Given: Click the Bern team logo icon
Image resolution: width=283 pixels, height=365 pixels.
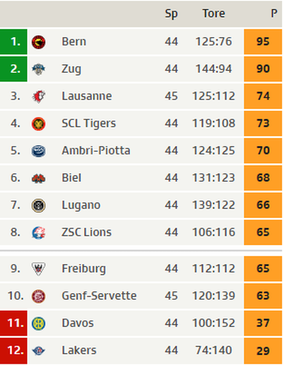Looking at the screenshot, I should click(x=38, y=42).
